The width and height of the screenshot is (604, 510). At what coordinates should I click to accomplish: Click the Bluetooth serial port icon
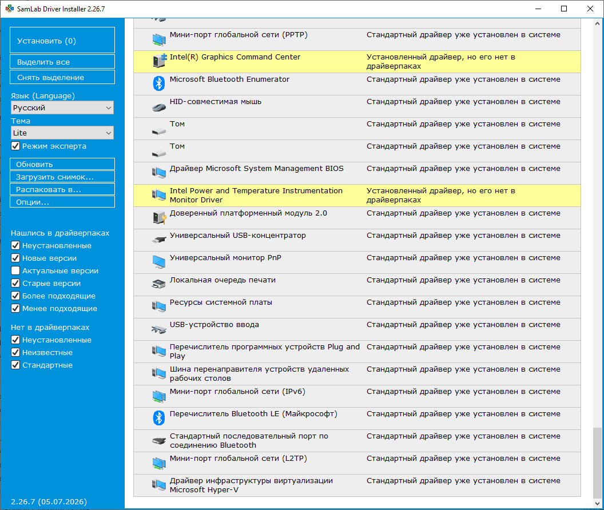158,441
